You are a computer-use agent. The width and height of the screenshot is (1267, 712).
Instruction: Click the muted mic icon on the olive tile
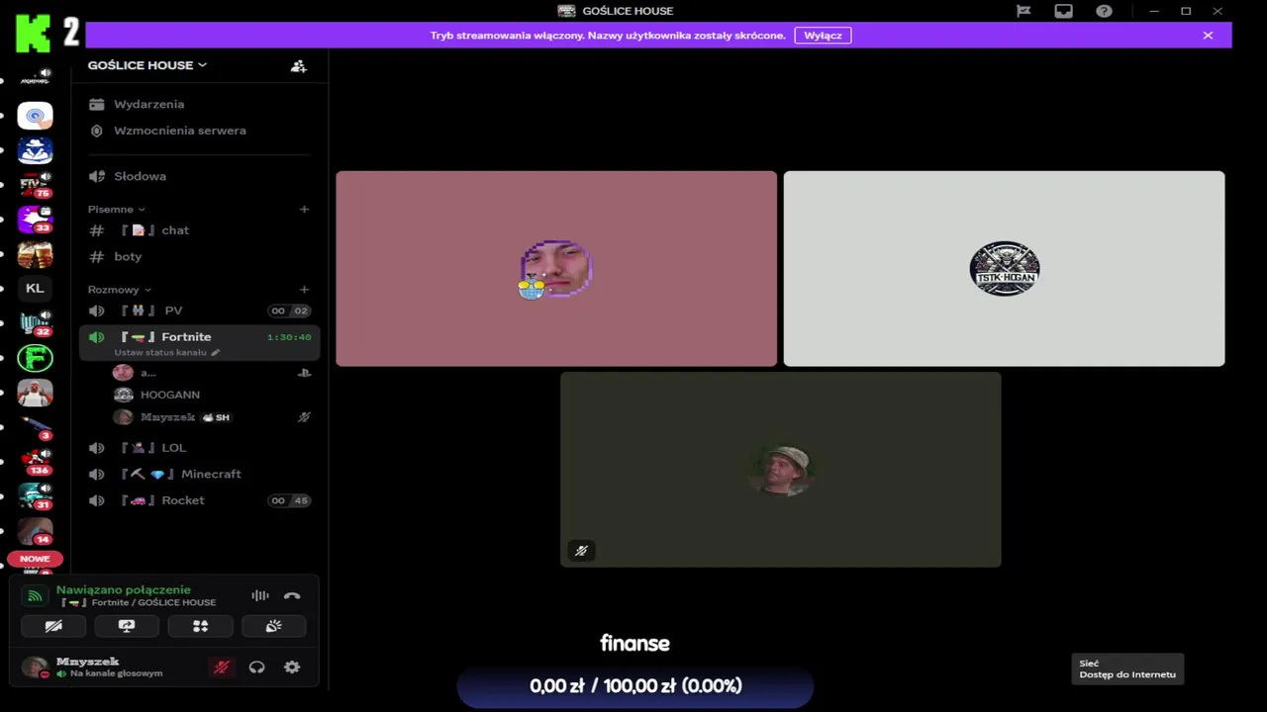tap(582, 551)
